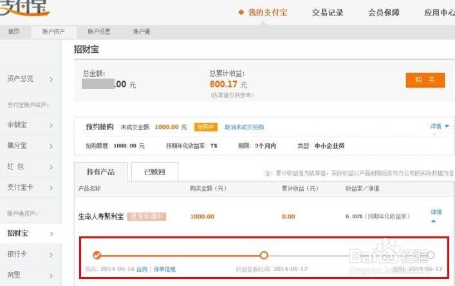Click product name 生命人寿聚利宝
The image size is (455, 286).
pyautogui.click(x=101, y=216)
